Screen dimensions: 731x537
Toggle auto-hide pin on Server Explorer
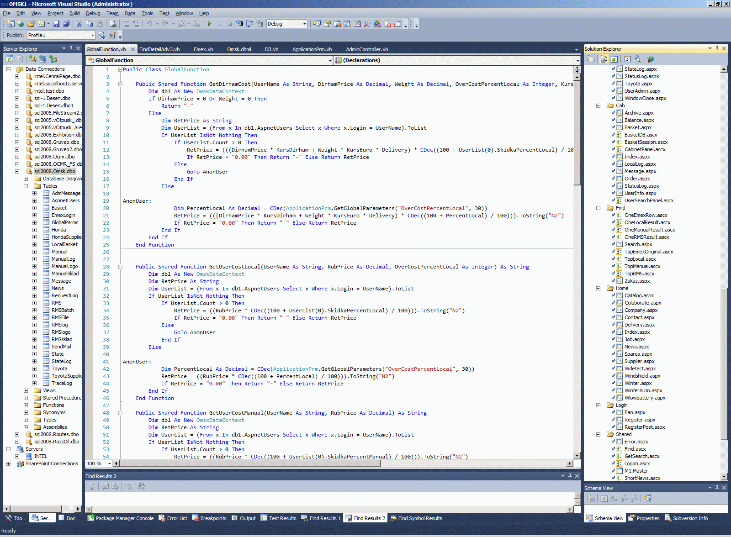[x=71, y=48]
